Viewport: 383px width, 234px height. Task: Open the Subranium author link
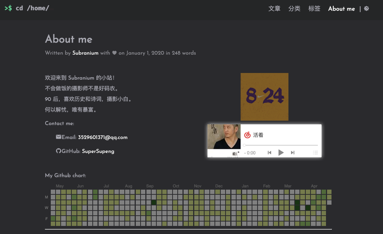coord(85,53)
